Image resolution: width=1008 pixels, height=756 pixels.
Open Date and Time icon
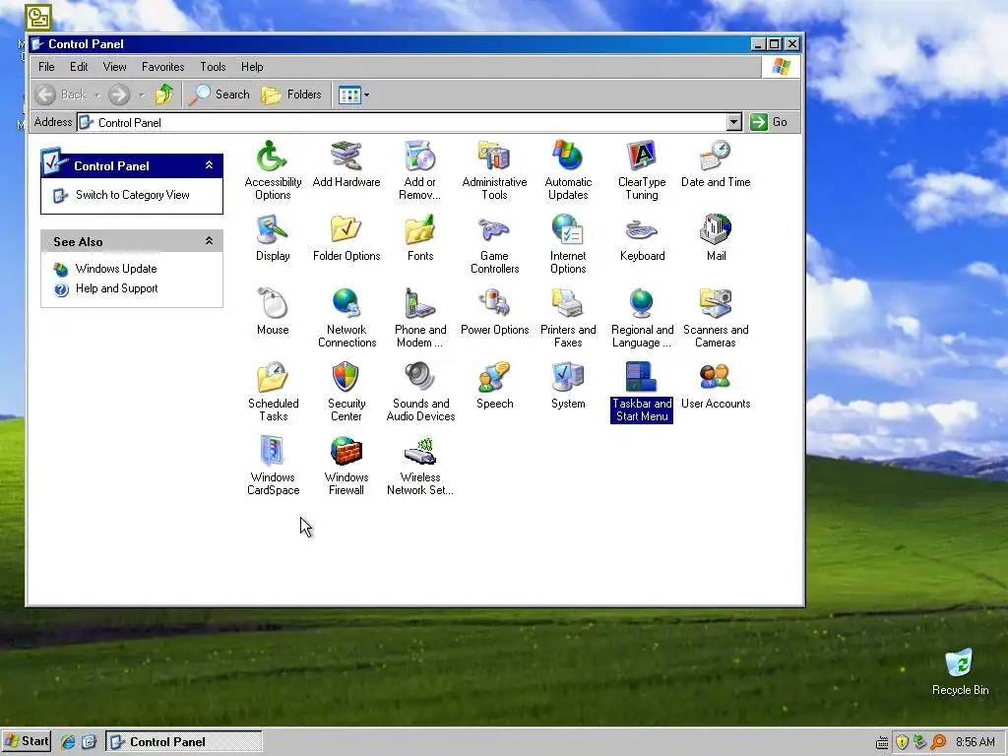[716, 157]
